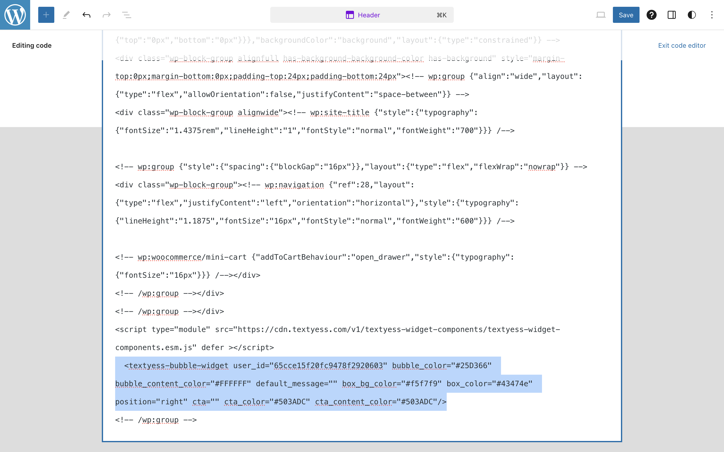Click the Editing code label
Viewport: 724px width, 452px height.
(32, 45)
